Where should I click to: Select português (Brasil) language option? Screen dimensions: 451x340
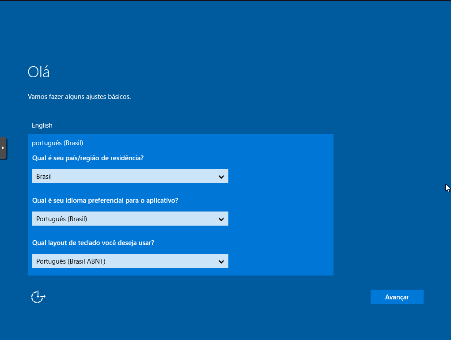coord(57,143)
